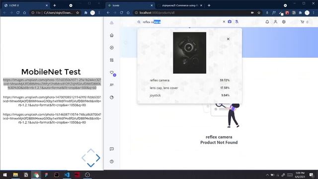
Task: Open Chrome menu in right window
Action: 314,12
